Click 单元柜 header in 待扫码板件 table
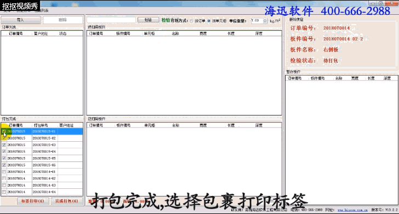This screenshot has height=214, width=399. pyautogui.click(x=149, y=33)
